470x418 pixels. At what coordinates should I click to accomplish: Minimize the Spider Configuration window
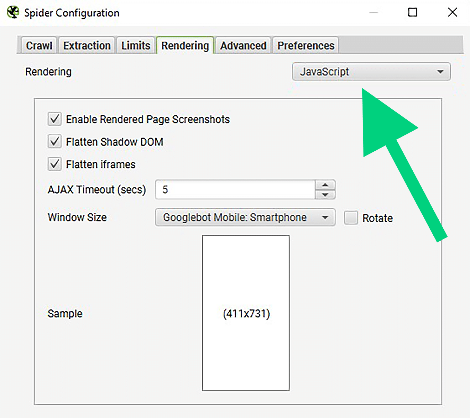pyautogui.click(x=373, y=13)
